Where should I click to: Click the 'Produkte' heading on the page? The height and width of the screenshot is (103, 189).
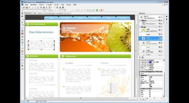[x=104, y=63]
